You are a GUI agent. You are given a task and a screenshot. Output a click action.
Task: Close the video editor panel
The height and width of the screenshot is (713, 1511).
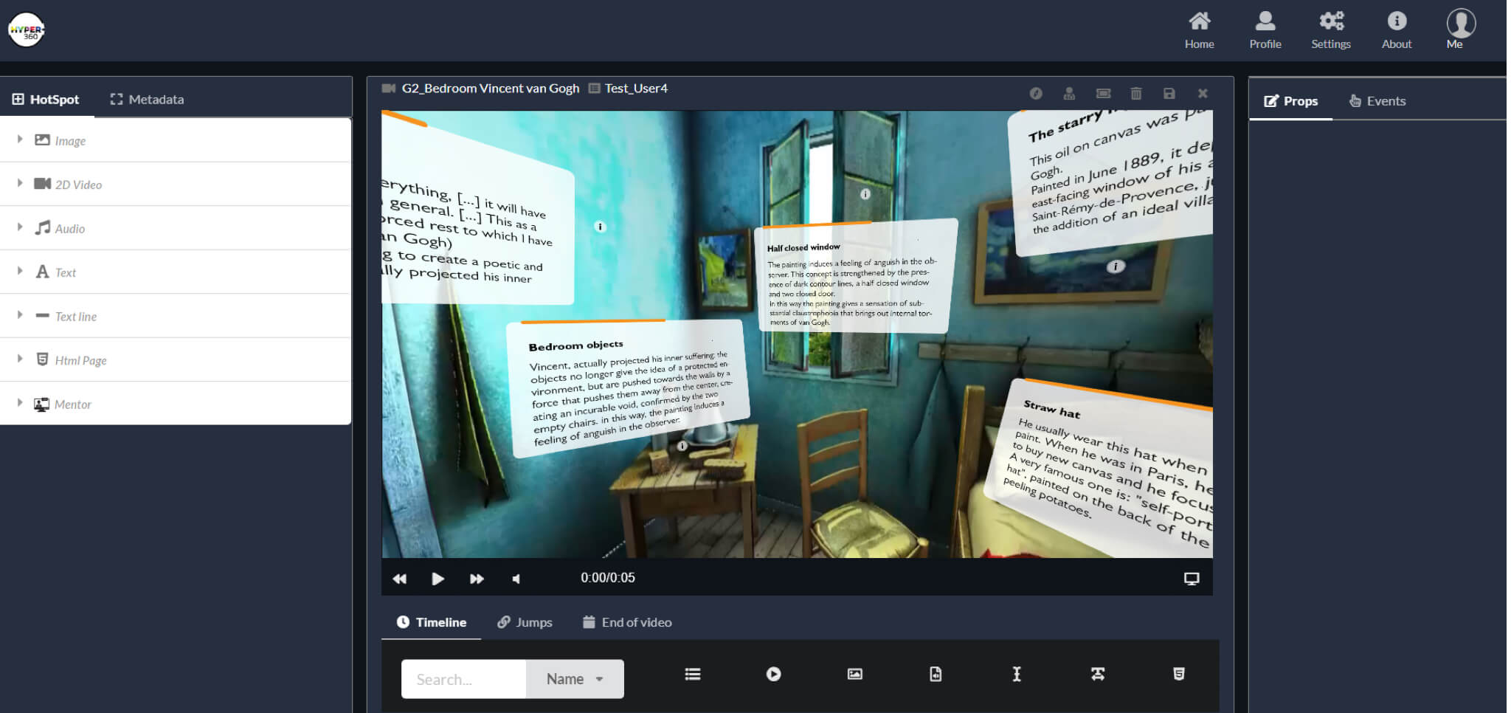[x=1203, y=93]
